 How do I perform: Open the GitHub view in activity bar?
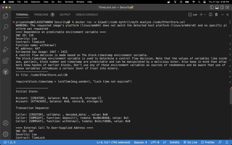6,72
